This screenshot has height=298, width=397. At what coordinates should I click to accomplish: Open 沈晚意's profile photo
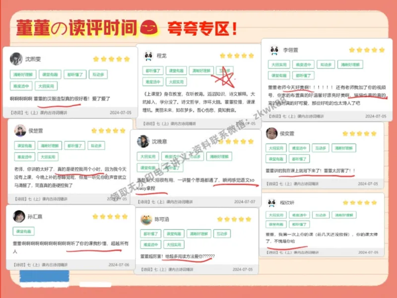pyautogui.click(x=143, y=142)
